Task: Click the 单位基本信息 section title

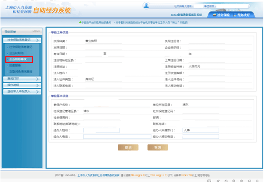Action: (60, 96)
